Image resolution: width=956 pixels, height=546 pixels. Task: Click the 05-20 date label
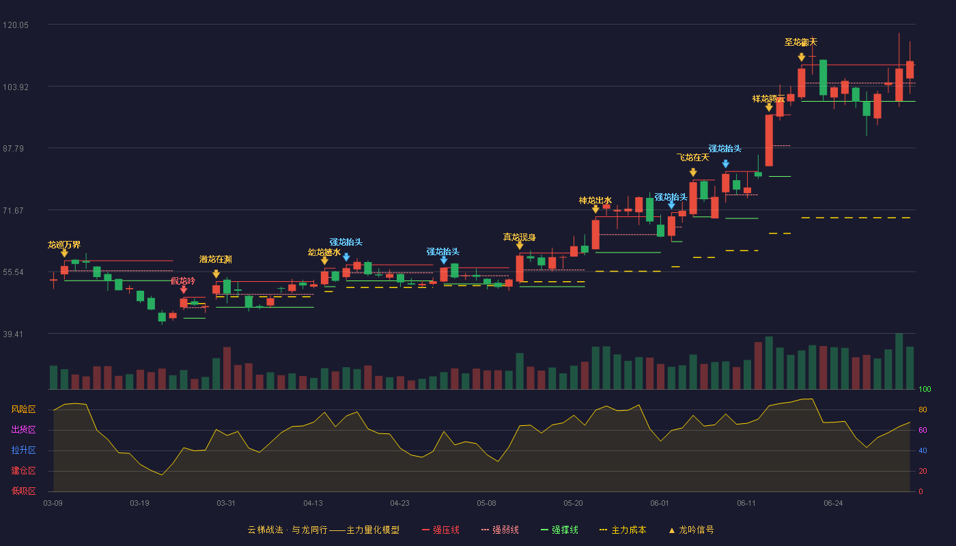click(573, 503)
